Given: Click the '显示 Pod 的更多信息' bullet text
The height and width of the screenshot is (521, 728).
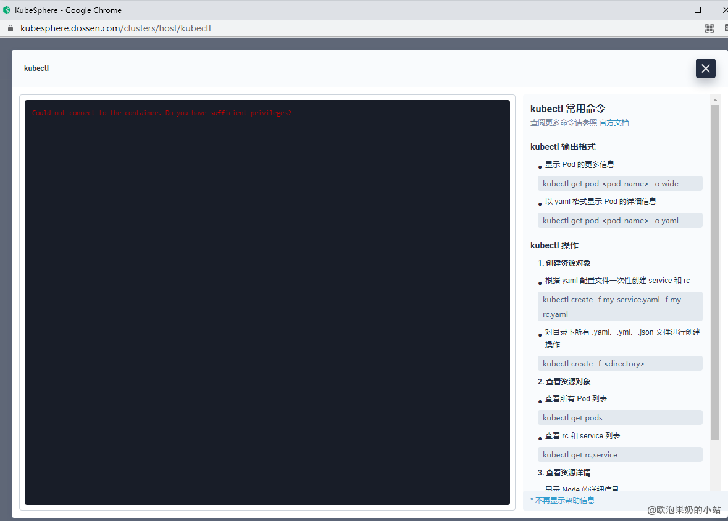Looking at the screenshot, I should pyautogui.click(x=579, y=165).
